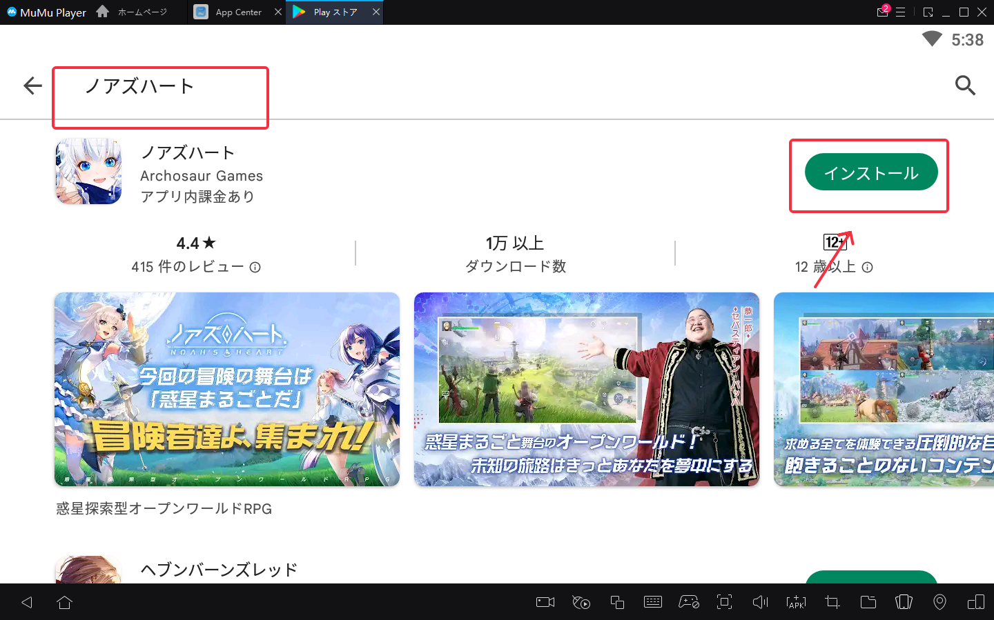Open the ノアズハート app title
Image resolution: width=994 pixels, height=620 pixels.
click(x=188, y=152)
